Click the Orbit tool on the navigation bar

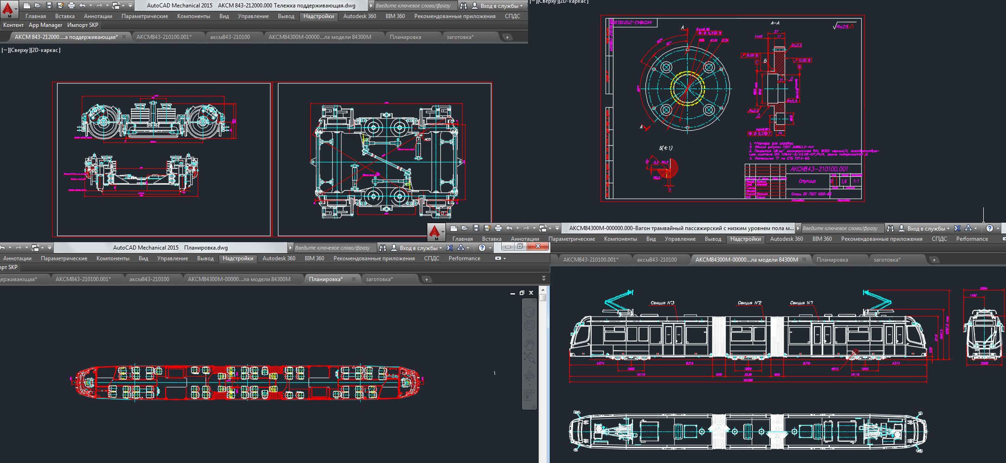pos(529,375)
